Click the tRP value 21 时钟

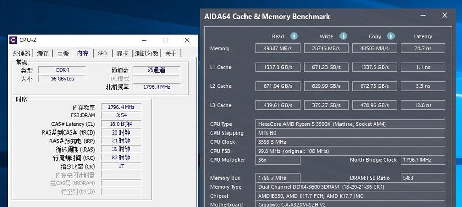(x=121, y=141)
